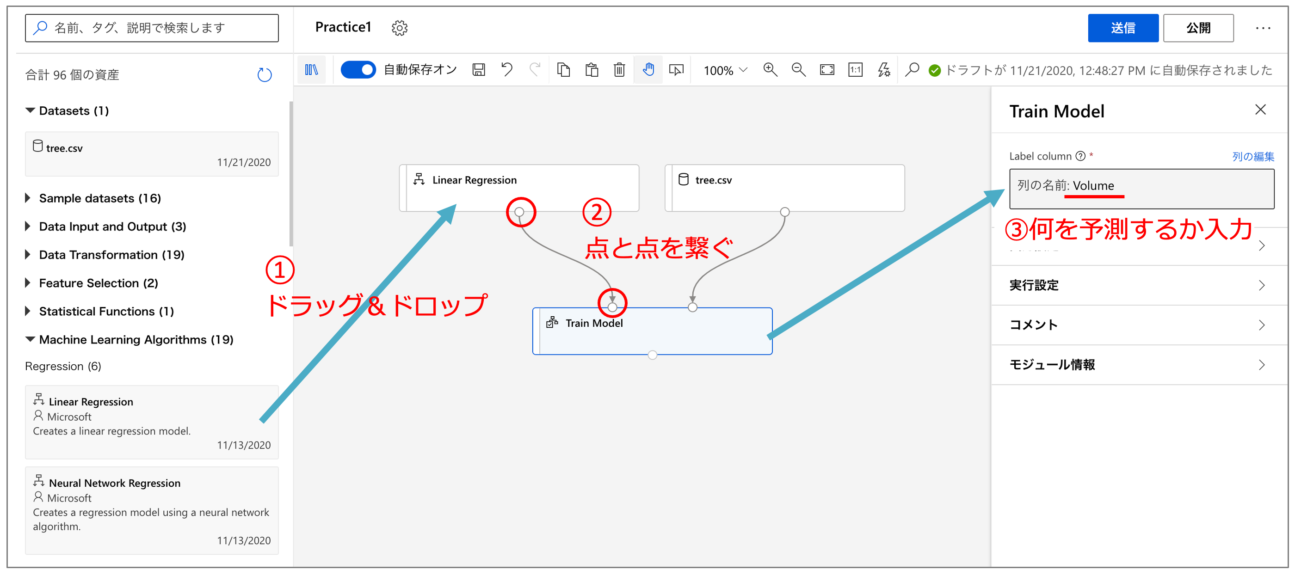Reset canvas zoom to 1:1

pyautogui.click(x=855, y=70)
